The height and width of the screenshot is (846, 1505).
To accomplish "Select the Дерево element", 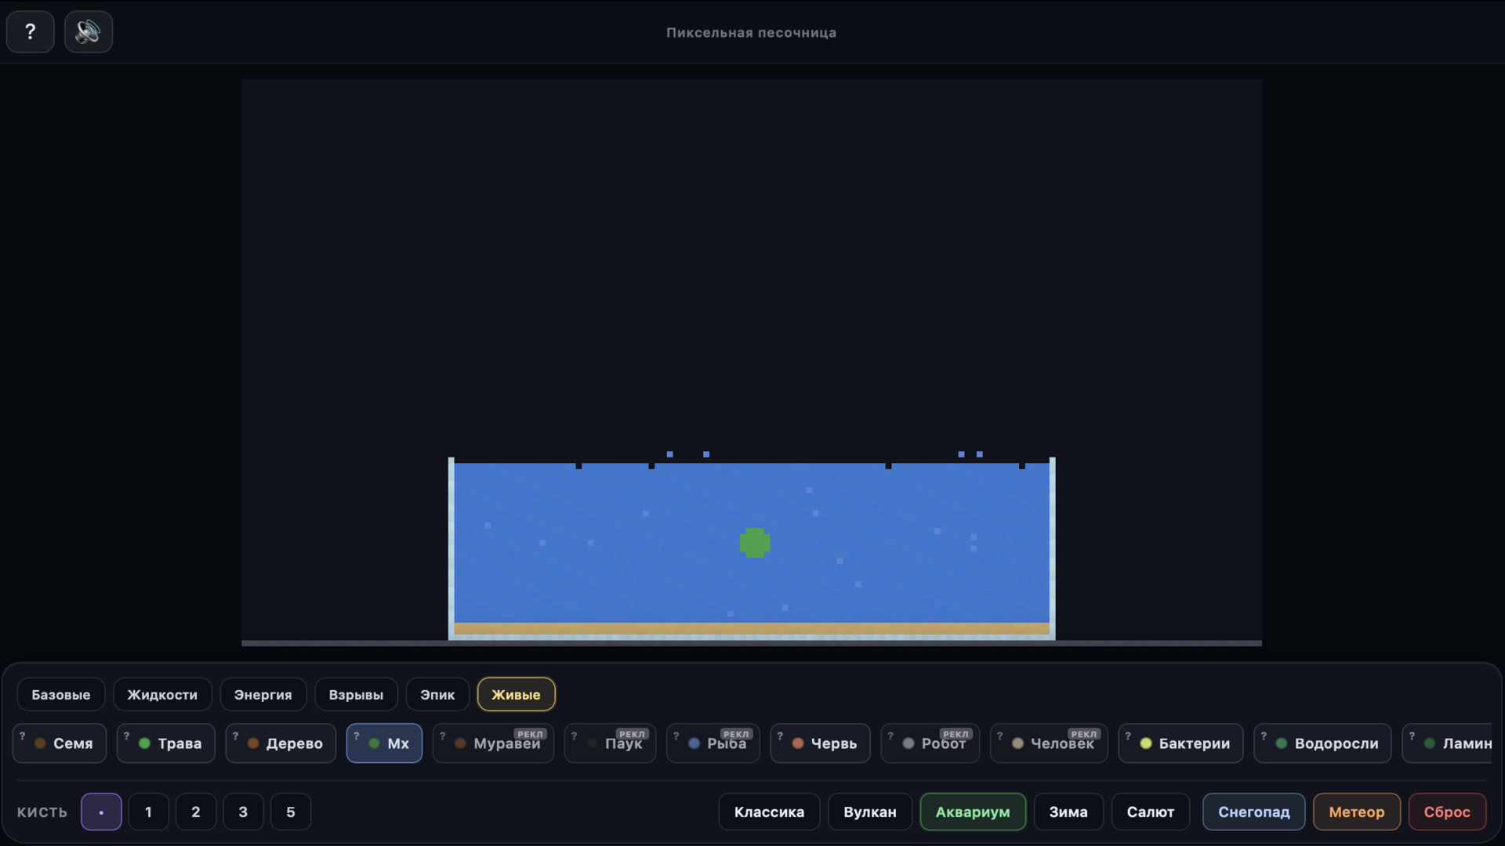I will point(280,743).
